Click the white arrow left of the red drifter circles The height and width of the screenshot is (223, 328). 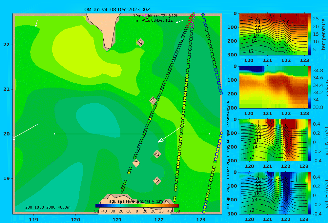click(180, 21)
